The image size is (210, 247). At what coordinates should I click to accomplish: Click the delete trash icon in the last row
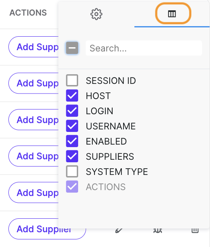[195, 231]
